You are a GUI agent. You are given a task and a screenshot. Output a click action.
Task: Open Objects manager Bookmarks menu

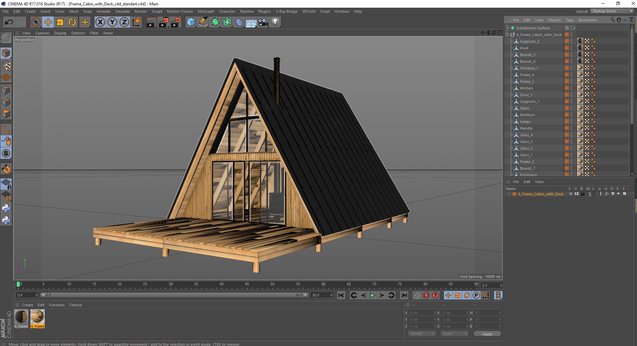point(588,20)
